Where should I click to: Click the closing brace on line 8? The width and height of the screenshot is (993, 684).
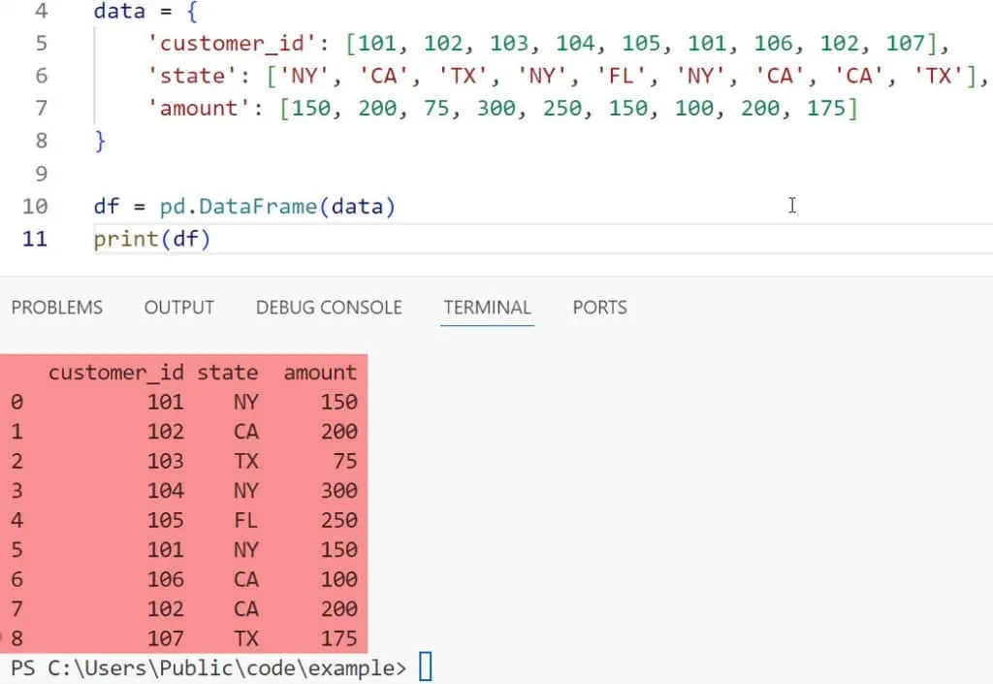pos(100,141)
